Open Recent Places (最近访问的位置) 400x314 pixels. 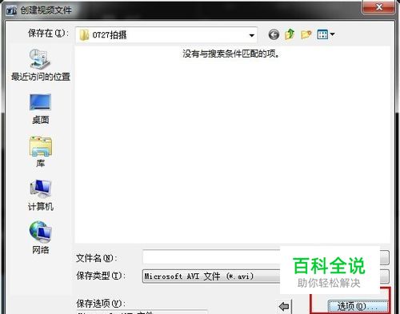click(x=41, y=65)
